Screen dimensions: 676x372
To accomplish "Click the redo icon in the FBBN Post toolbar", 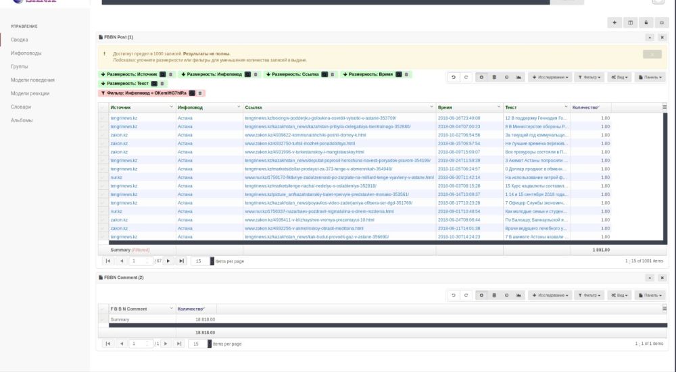I will point(466,78).
